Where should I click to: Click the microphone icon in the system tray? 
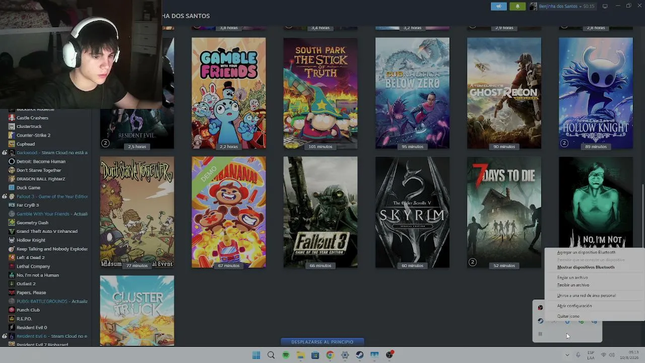578,355
